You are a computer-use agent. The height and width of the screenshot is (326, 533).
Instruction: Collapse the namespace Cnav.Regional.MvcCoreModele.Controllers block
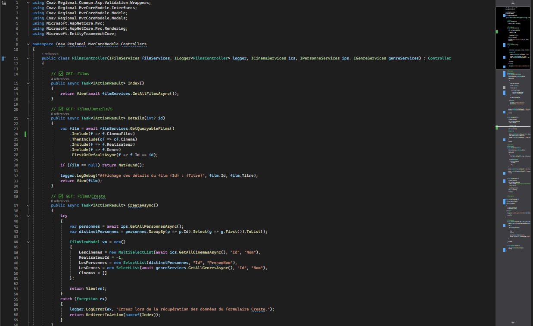[x=28, y=44]
